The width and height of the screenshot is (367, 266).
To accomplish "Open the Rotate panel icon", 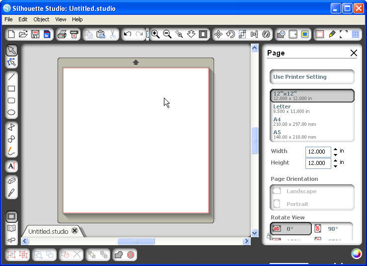I will pyautogui.click(x=230, y=34).
